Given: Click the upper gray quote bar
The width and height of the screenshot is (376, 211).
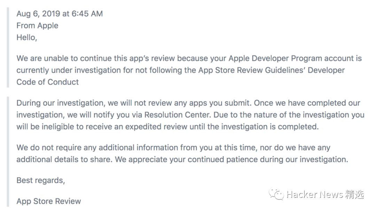Looking at the screenshot, I should click(x=8, y=47).
